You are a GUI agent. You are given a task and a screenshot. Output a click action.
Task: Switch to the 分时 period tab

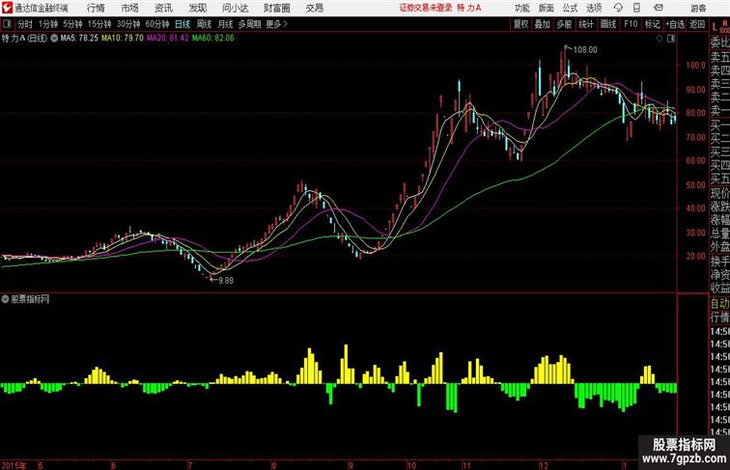[x=25, y=24]
